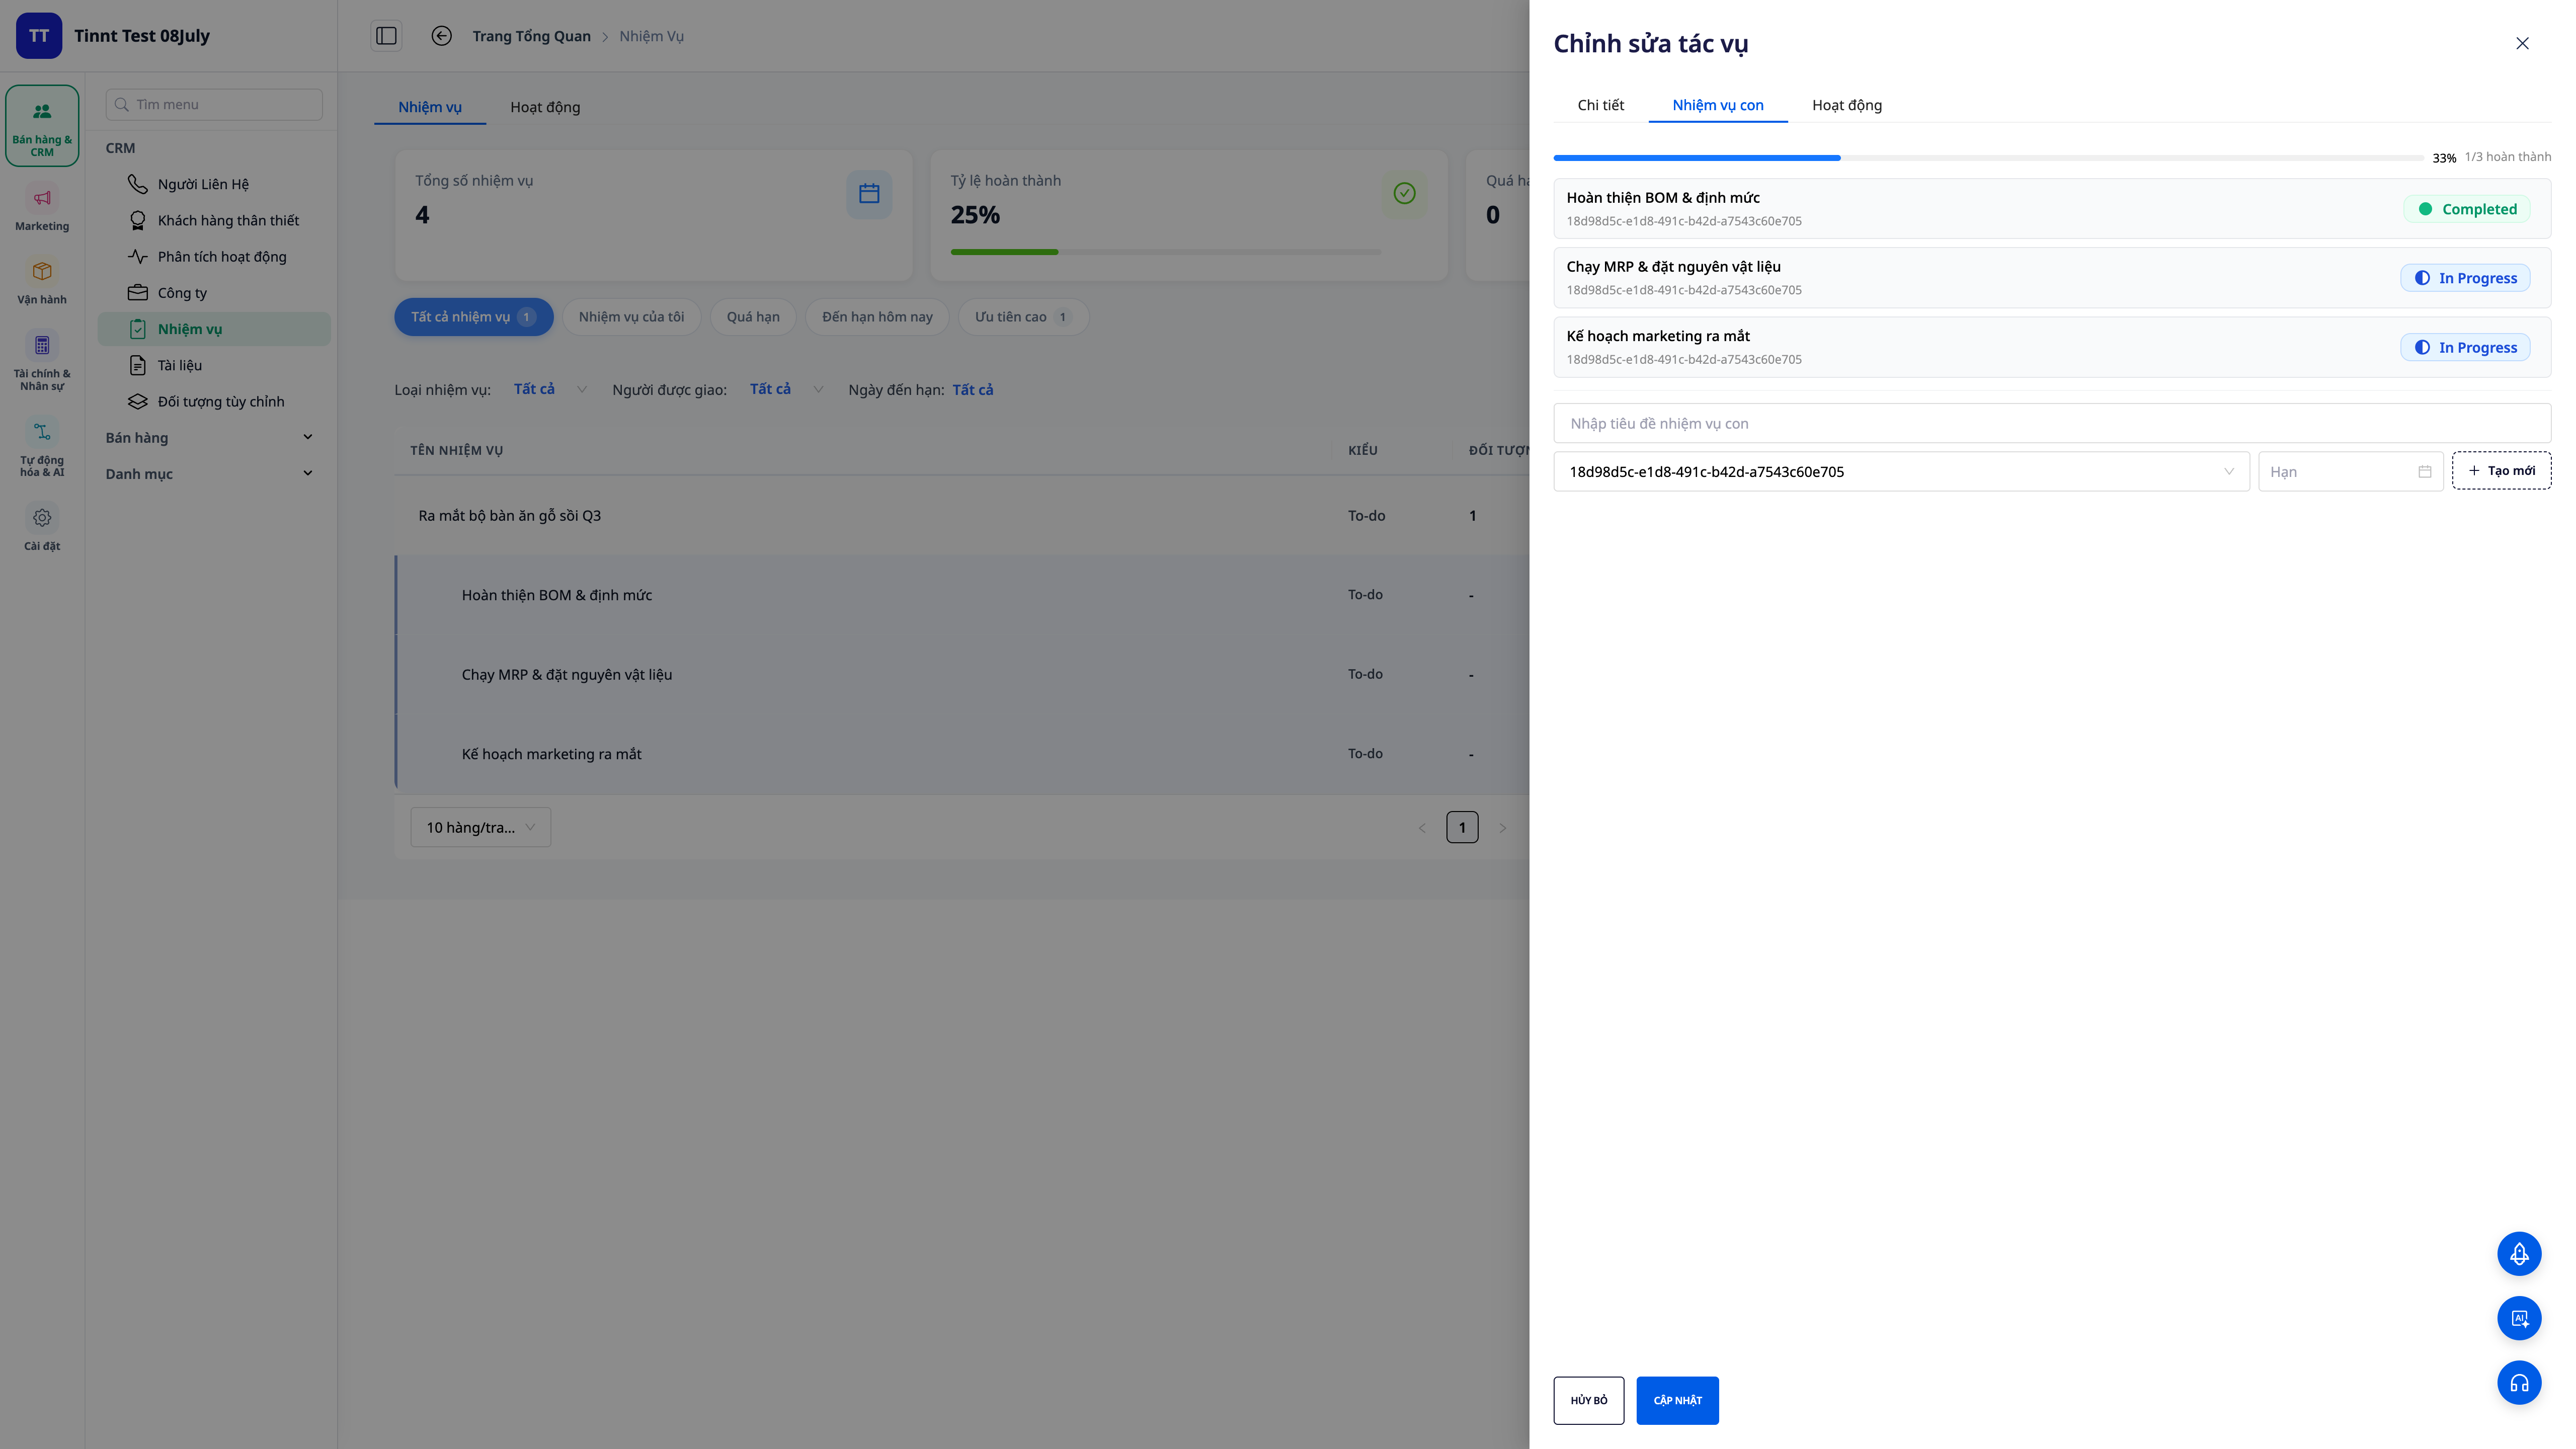Switch to the Nhiệm vụ con tab
The height and width of the screenshot is (1449, 2576).
pyautogui.click(x=1717, y=105)
